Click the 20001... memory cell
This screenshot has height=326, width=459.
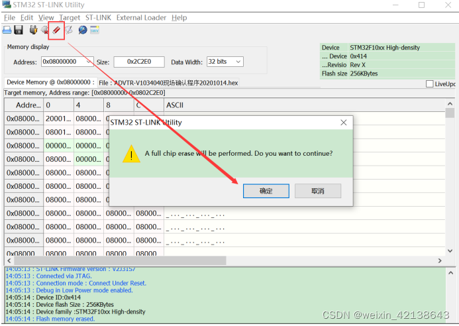pyautogui.click(x=58, y=119)
